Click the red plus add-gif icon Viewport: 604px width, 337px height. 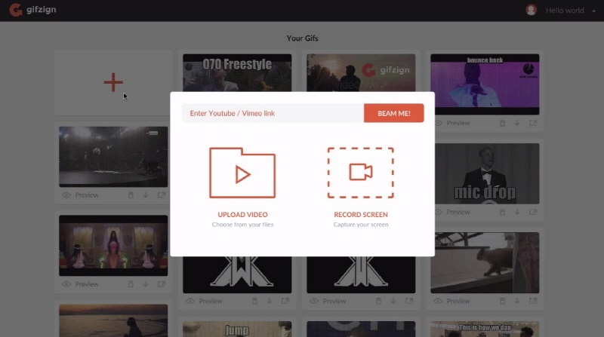tap(113, 82)
